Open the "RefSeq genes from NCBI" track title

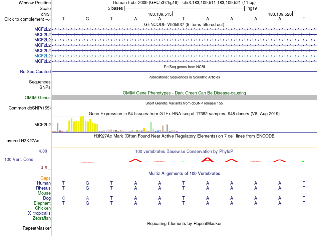click(184, 67)
